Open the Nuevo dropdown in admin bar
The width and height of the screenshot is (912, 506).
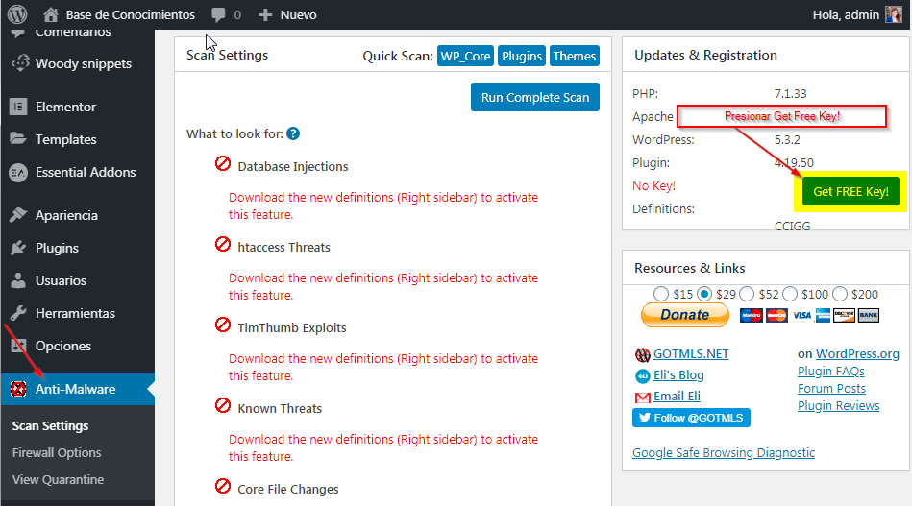coord(288,14)
